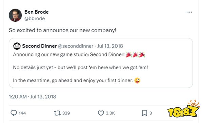Click the reply speech bubble icon
Viewport: 204px width, 123px height.
tap(14, 113)
